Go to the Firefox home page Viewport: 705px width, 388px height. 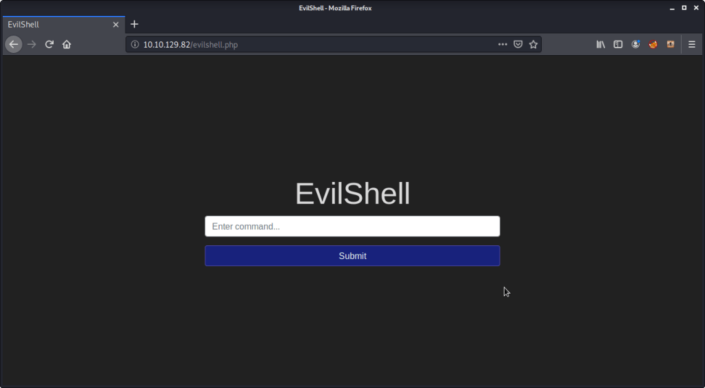click(x=67, y=44)
